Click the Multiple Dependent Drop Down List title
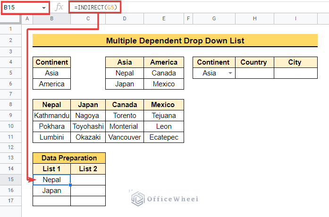Screen dimensions: 329x217 [x=175, y=41]
